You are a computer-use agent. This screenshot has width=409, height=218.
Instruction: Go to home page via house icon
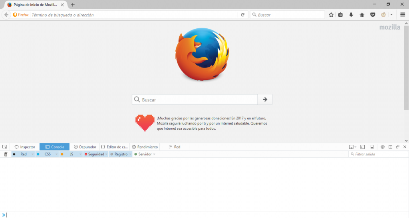(362, 15)
